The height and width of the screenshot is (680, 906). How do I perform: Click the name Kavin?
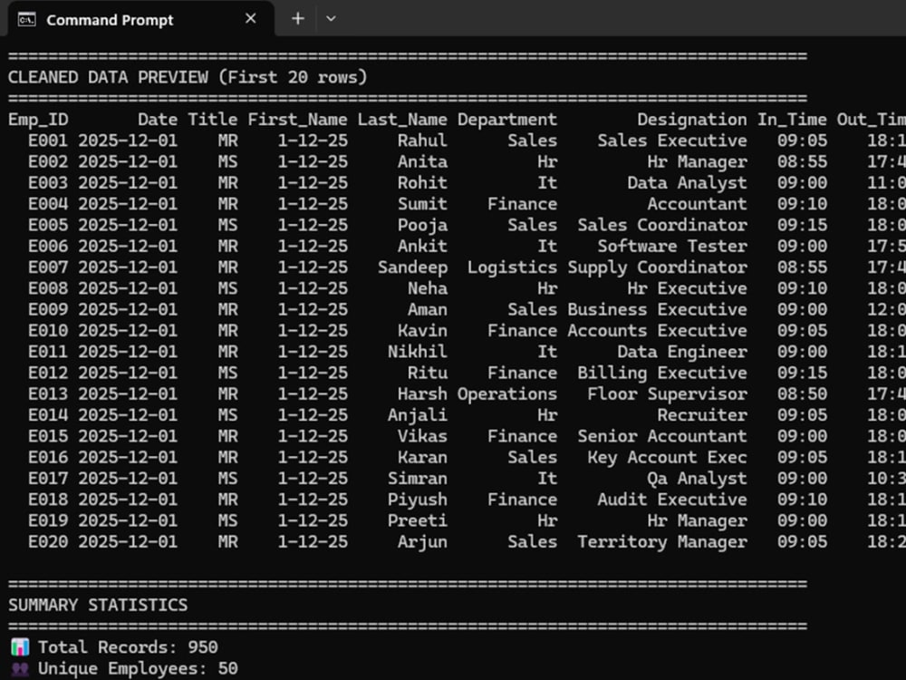click(422, 331)
